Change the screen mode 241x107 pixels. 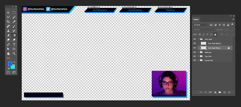tap(14, 72)
